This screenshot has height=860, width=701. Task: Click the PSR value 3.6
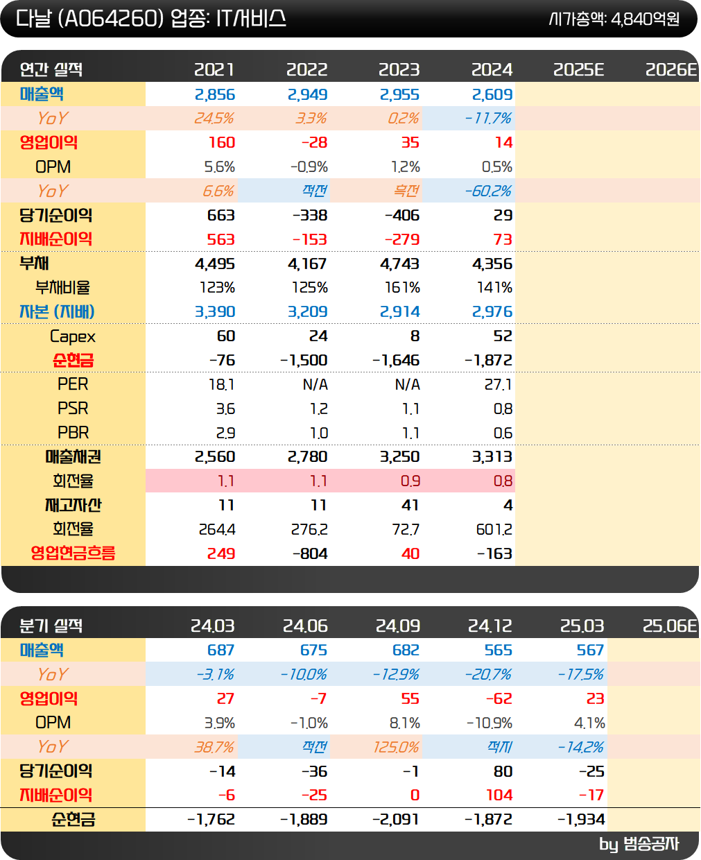(x=225, y=409)
